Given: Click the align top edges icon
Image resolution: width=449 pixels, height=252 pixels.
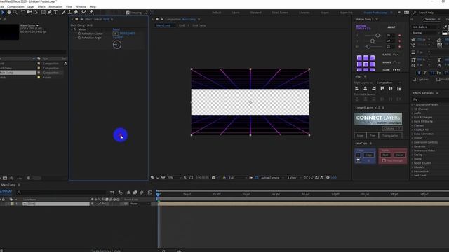Looking at the screenshot, I should (x=382, y=89).
